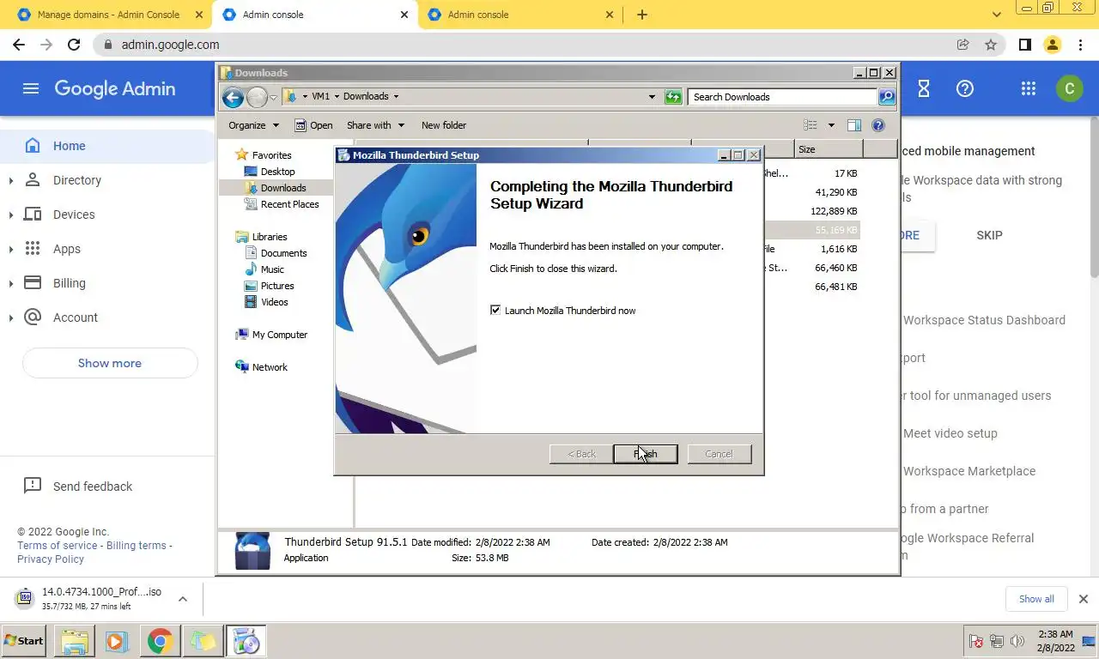The image size is (1099, 659).
Task: Open Share with dropdown
Action: 375,125
